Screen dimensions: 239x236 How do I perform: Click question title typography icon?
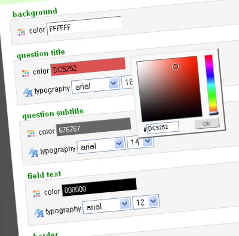[x=27, y=93]
